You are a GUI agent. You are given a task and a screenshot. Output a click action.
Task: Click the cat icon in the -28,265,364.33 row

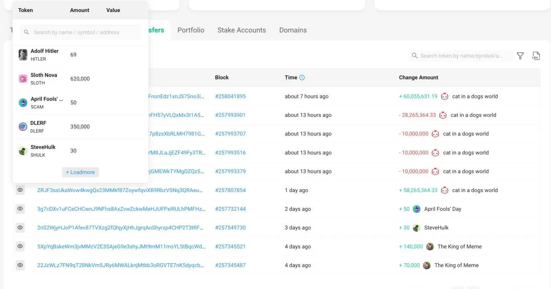tap(443, 115)
